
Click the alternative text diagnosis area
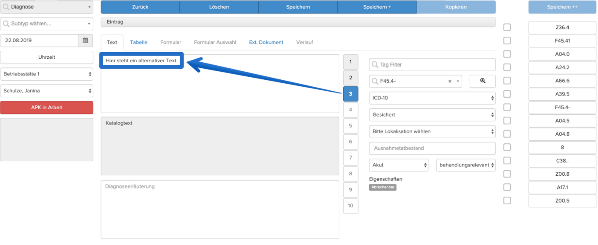pos(220,84)
